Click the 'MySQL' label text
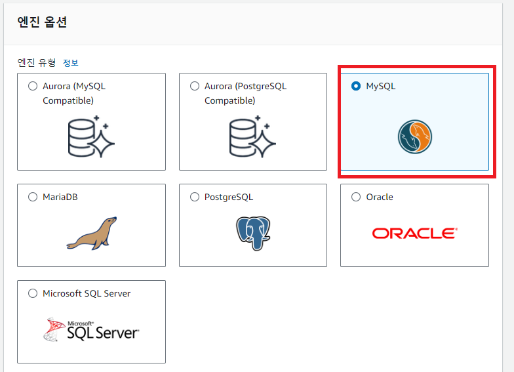The width and height of the screenshot is (514, 372). click(x=381, y=87)
